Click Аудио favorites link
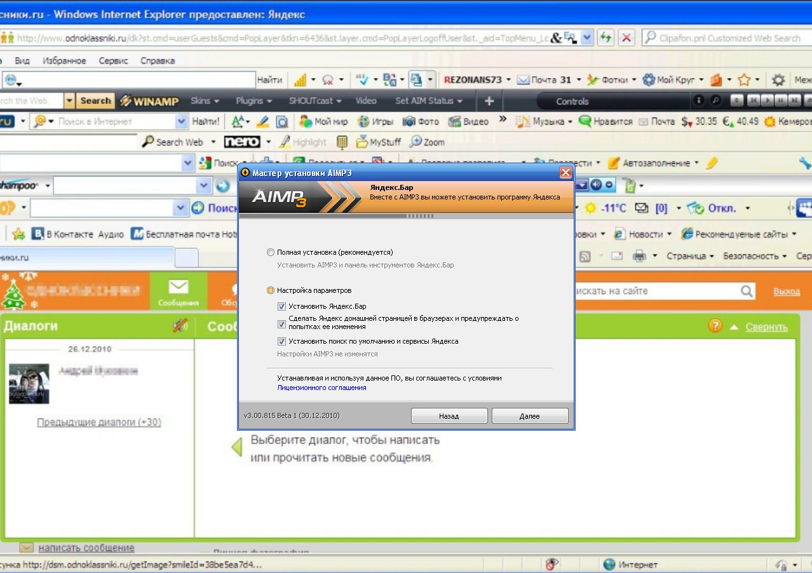This screenshot has height=573, width=812. [x=111, y=234]
